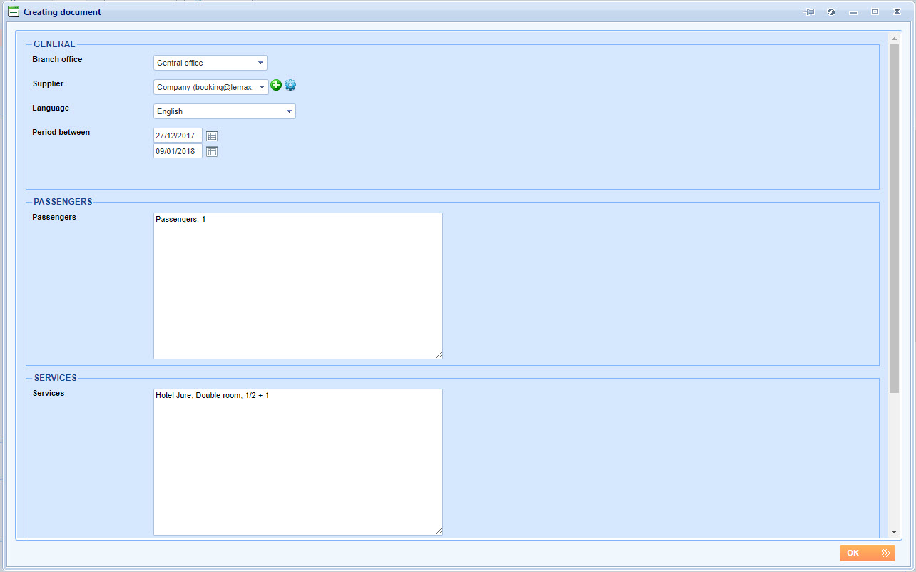The height and width of the screenshot is (572, 916).
Task: Click the bold Passengers field label
Action: [54, 217]
